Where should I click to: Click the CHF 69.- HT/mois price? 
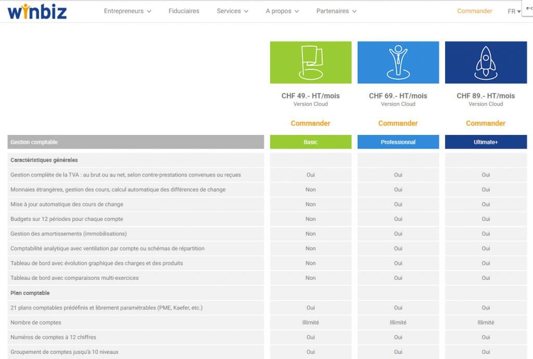click(398, 96)
